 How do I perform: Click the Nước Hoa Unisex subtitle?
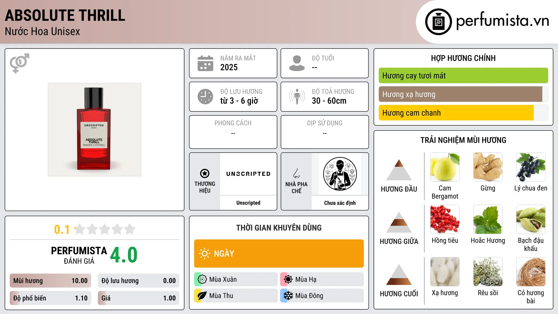coord(43,31)
